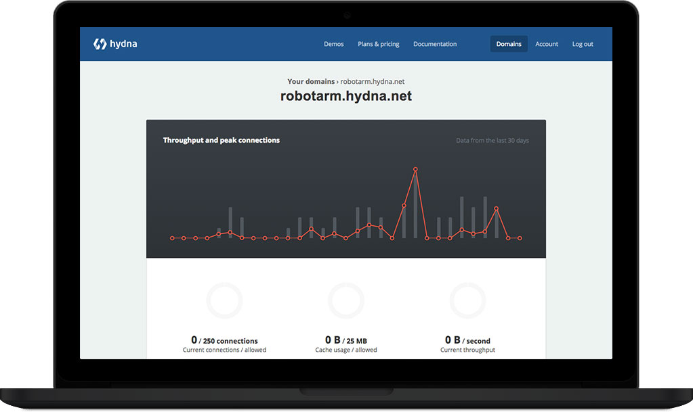Viewport: 693px width, 412px height.
Task: Click the hydna logo icon
Action: pos(100,44)
